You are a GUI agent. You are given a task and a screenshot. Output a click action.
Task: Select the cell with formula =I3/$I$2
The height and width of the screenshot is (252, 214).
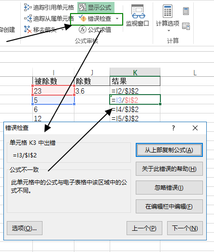tap(135, 100)
